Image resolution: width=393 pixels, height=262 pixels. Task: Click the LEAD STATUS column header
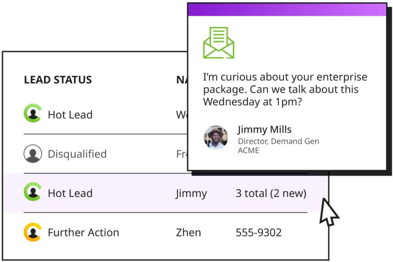click(x=58, y=80)
